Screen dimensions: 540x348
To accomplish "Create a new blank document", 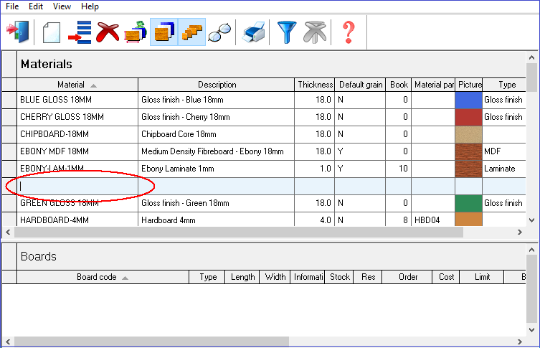I will 52,32.
